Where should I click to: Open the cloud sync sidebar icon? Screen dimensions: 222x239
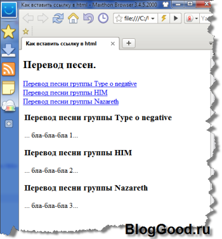point(8,106)
